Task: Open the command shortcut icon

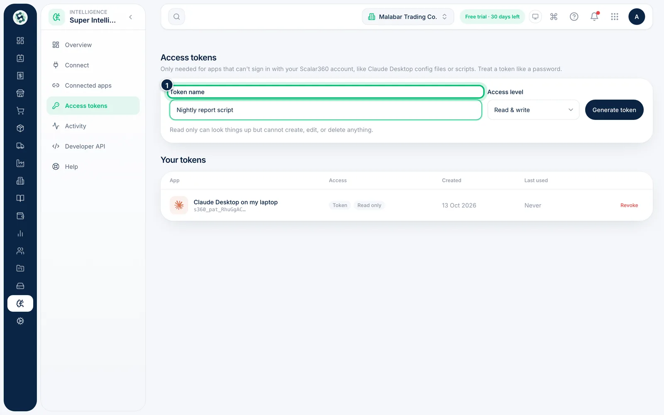Action: [x=554, y=17]
